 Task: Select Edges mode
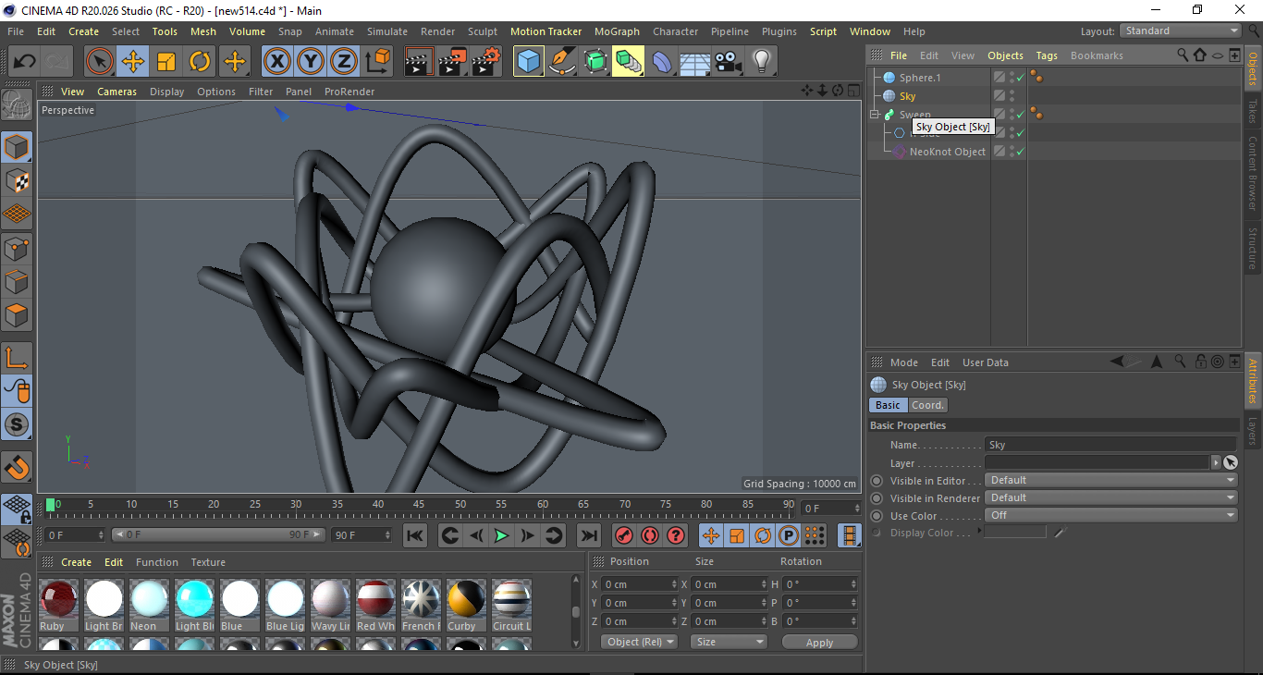click(17, 282)
